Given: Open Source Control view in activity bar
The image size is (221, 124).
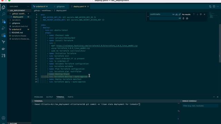Looking at the screenshot, I should coord(3,21).
